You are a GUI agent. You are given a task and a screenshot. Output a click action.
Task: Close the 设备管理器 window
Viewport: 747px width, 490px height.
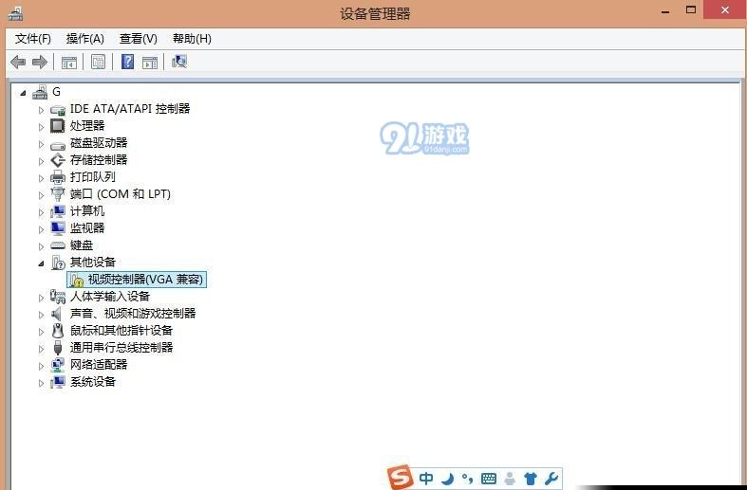[x=725, y=9]
